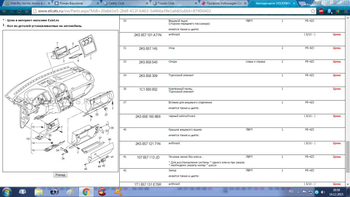Open the multicolored squares extension icon
Viewport: 350px width, 197px height.
[338, 11]
